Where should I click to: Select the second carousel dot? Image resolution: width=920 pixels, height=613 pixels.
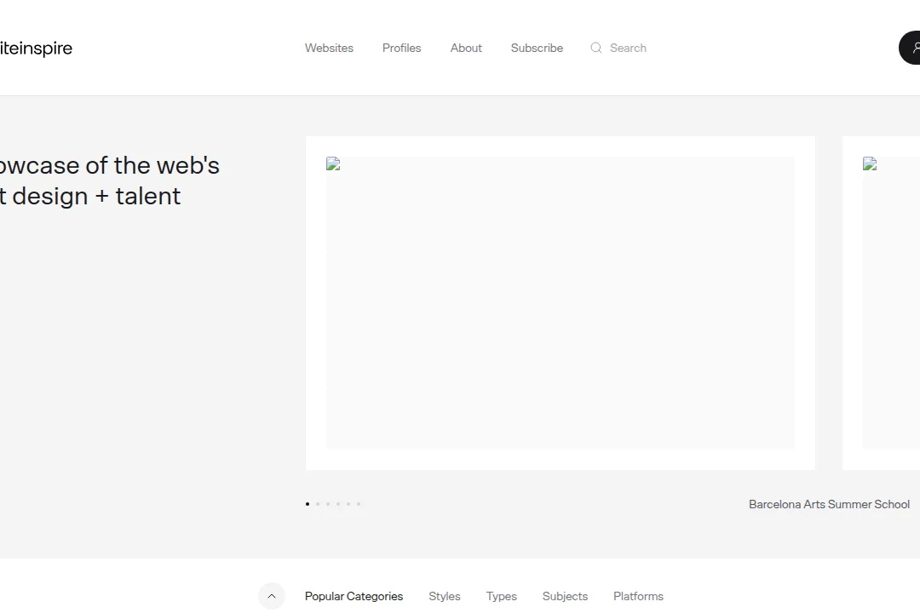(317, 503)
